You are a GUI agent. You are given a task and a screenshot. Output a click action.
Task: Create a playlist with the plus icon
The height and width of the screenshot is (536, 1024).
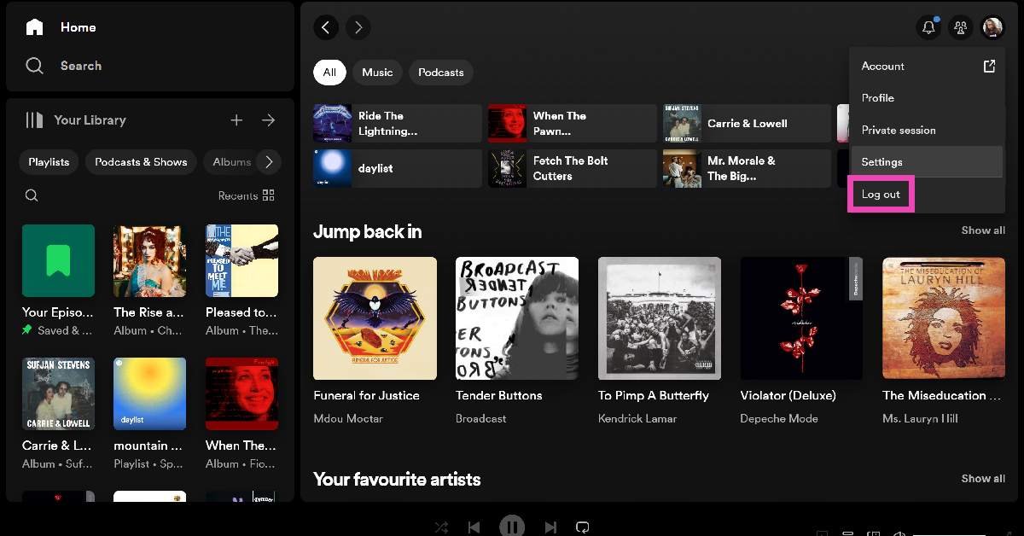point(236,120)
